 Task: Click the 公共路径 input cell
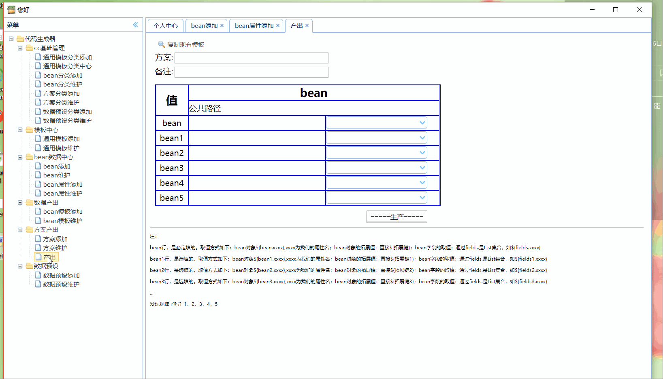pyautogui.click(x=314, y=108)
